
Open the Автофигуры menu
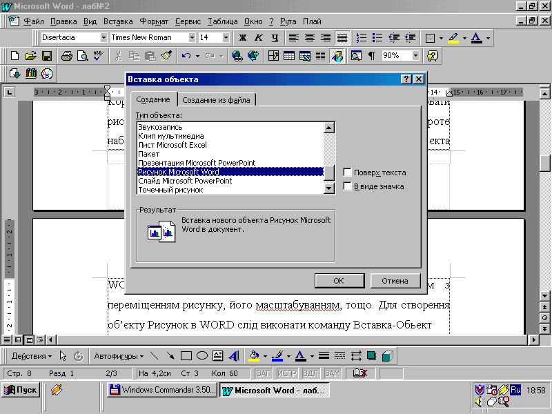pyautogui.click(x=119, y=356)
